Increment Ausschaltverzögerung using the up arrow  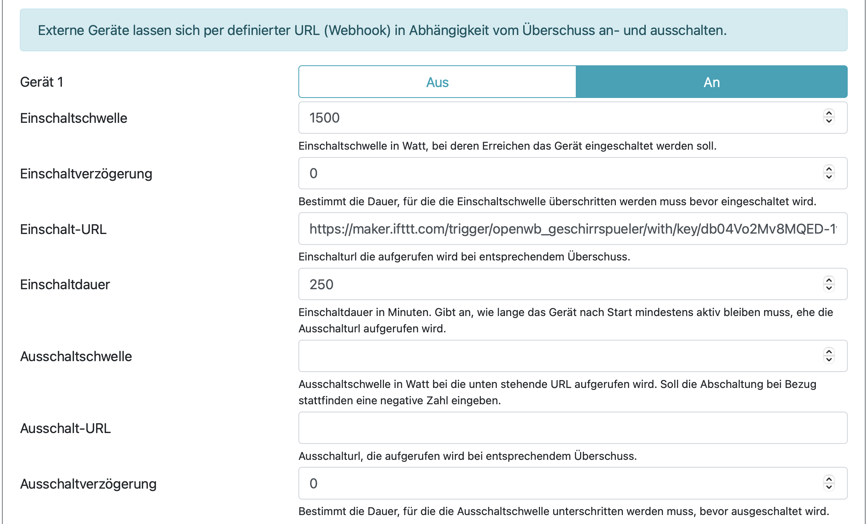pos(829,479)
